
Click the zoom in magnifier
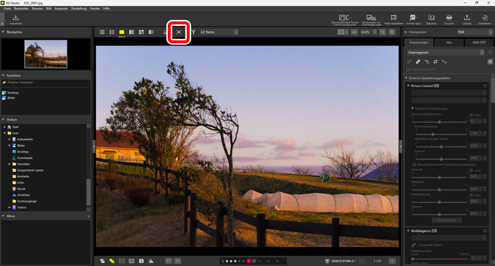coord(392,32)
